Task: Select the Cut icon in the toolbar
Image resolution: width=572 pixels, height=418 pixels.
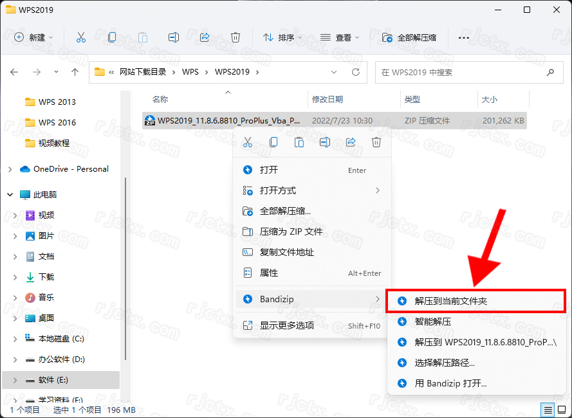Action: click(80, 37)
